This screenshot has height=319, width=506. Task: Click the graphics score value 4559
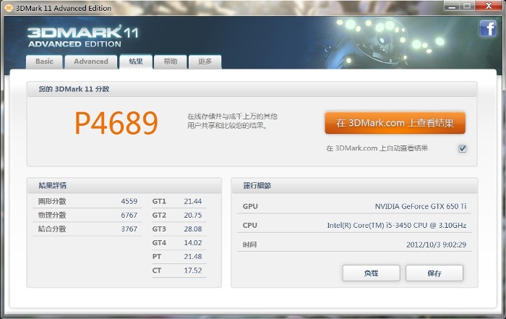click(x=129, y=201)
